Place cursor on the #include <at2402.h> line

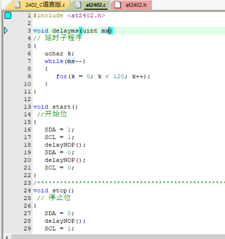click(x=69, y=16)
